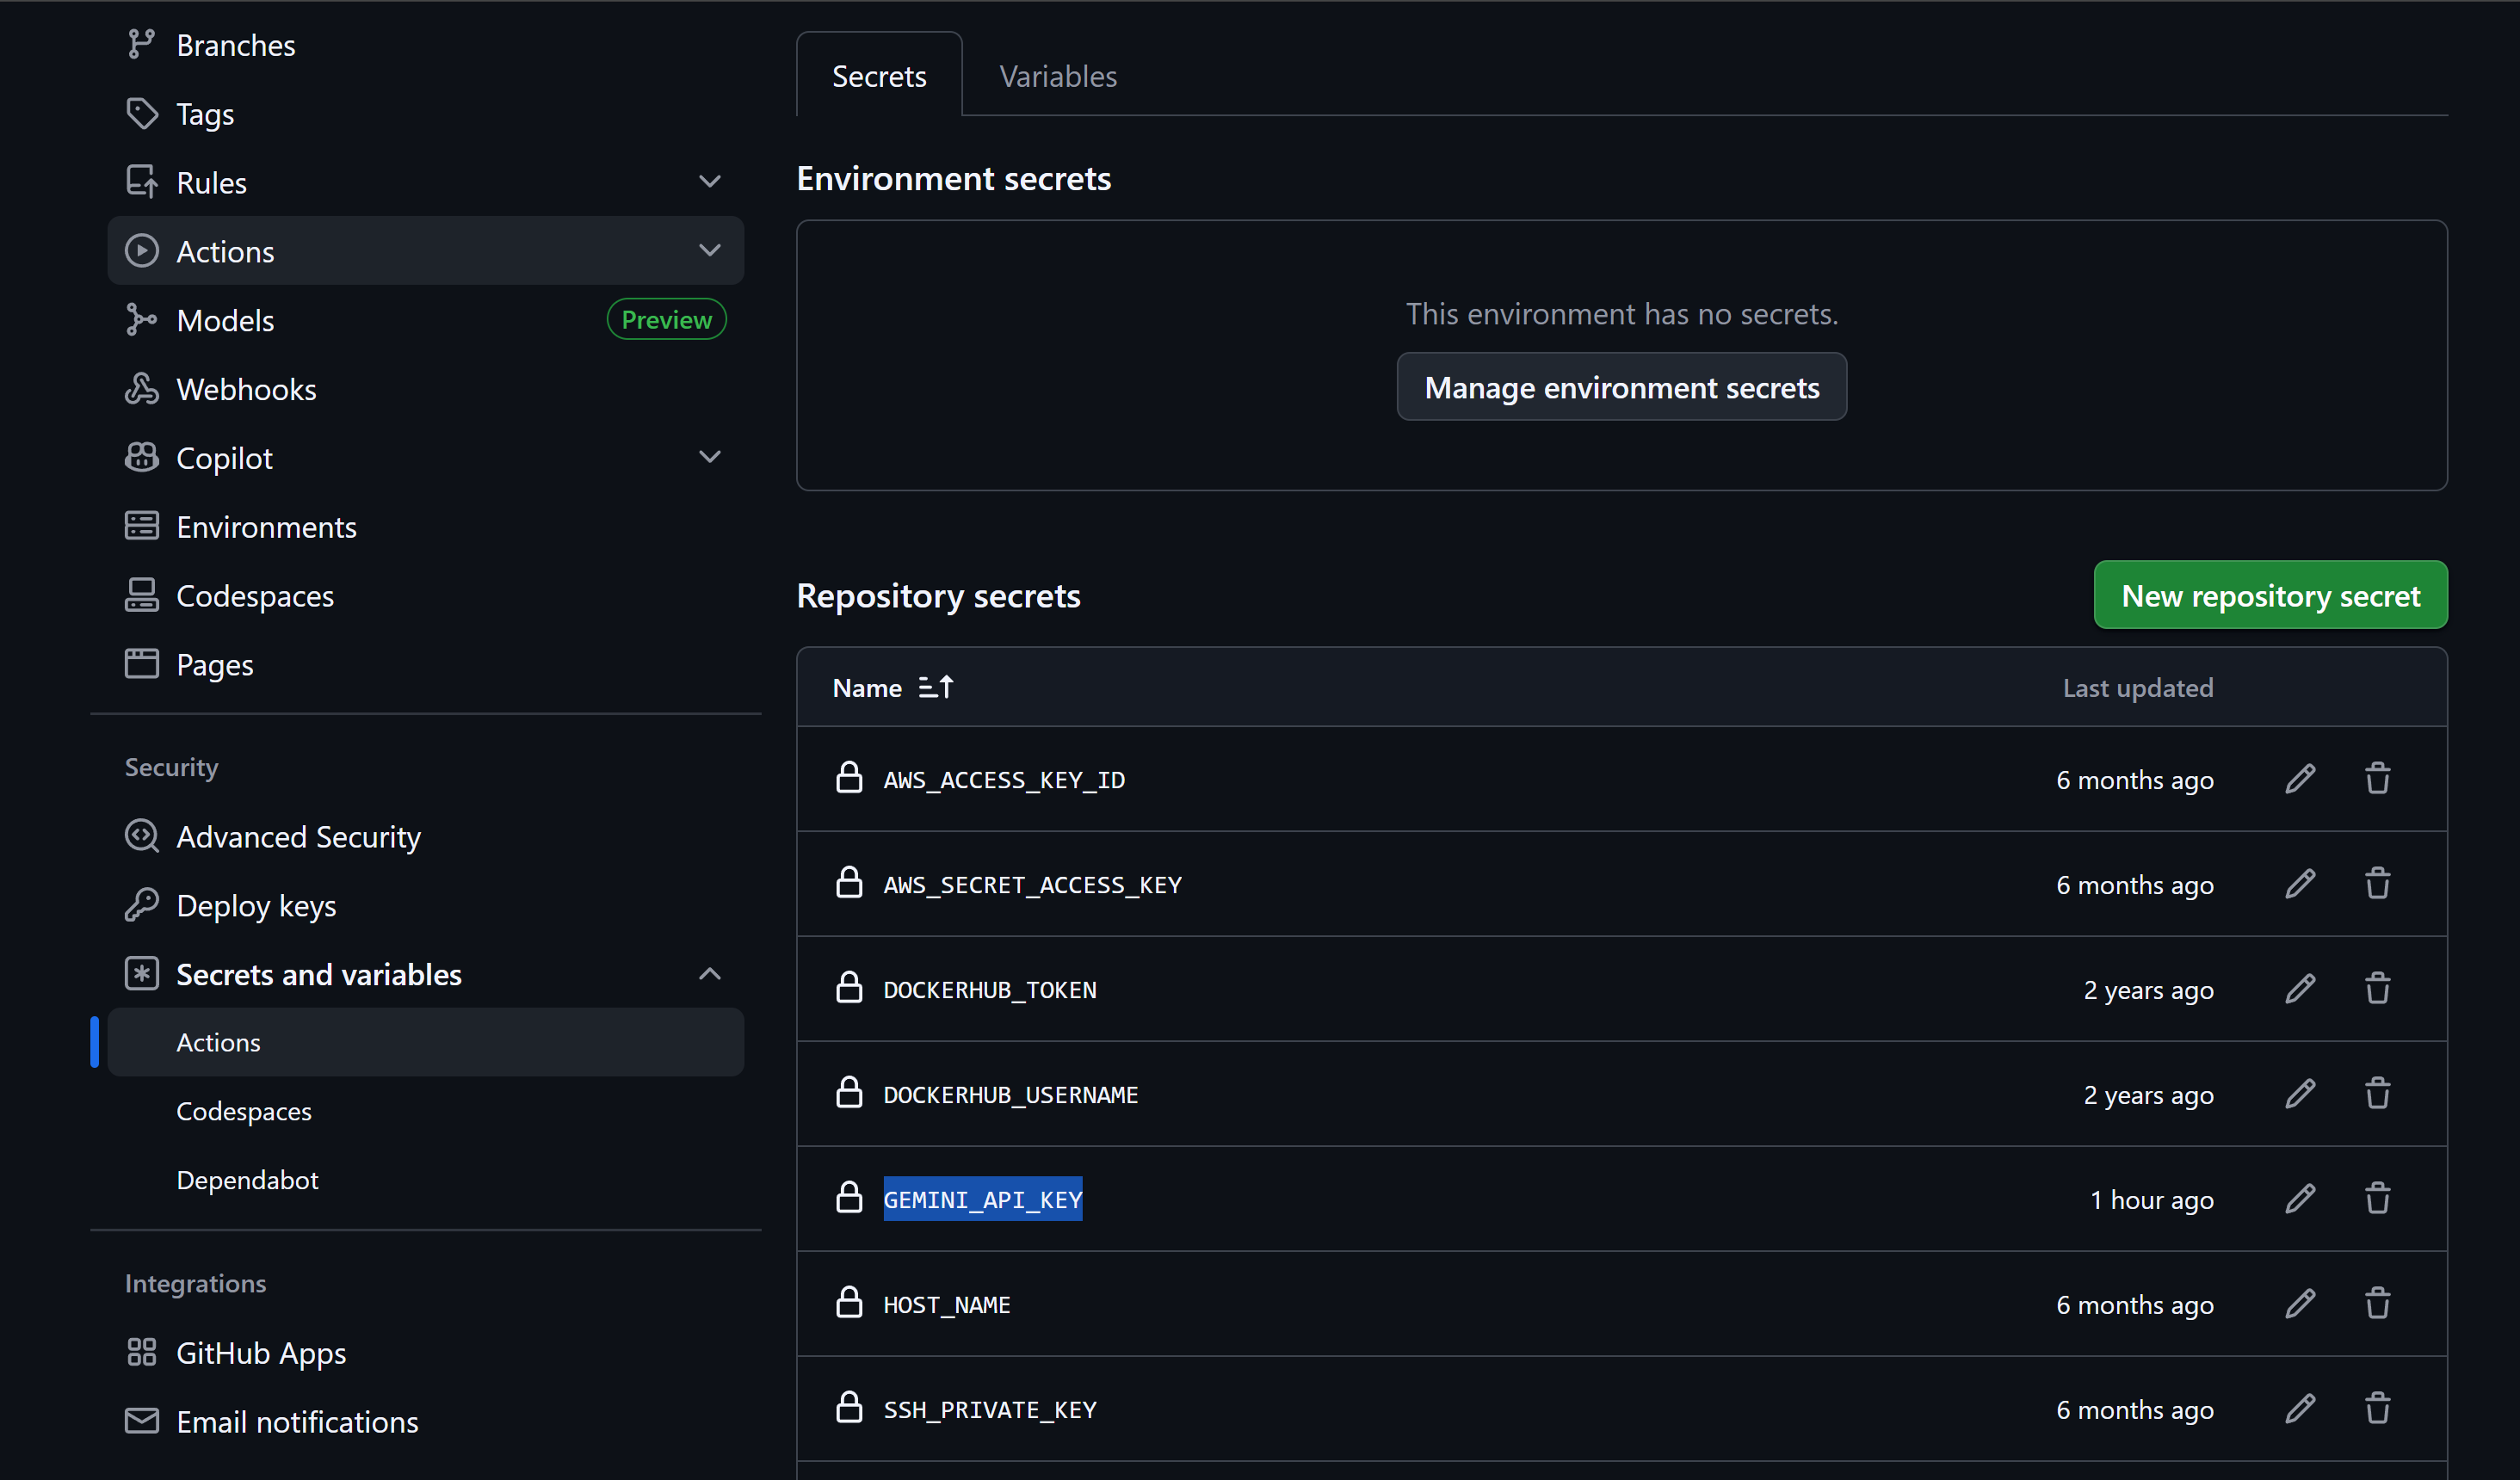2520x1480 pixels.
Task: Delete the AWS_ACCESS_KEY_ID secret trash icon
Action: 2377,779
